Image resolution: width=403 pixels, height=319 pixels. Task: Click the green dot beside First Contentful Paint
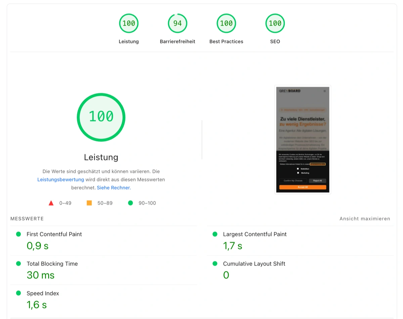pos(18,234)
